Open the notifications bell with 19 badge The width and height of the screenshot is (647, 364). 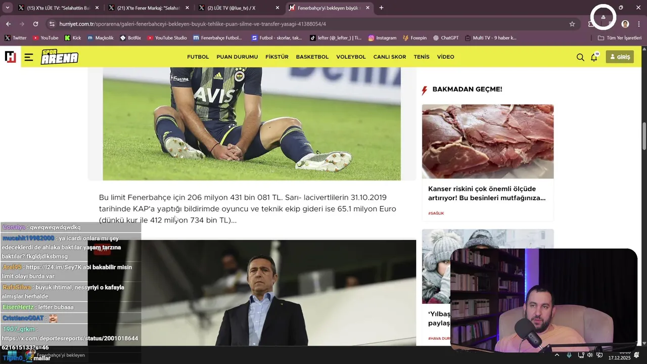[594, 57]
